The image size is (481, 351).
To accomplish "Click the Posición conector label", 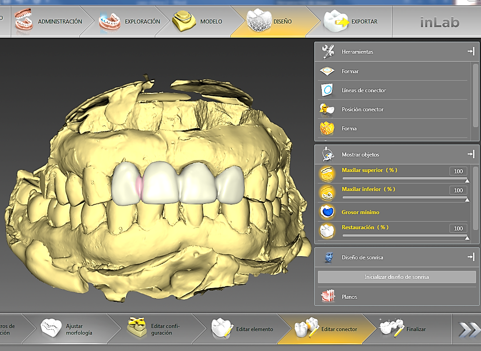I will tap(363, 109).
